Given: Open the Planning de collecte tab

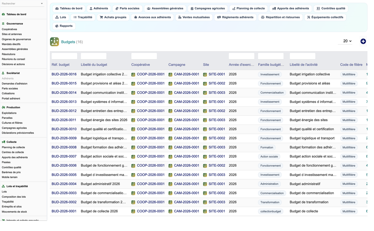Looking at the screenshot, I should pyautogui.click(x=248, y=9).
